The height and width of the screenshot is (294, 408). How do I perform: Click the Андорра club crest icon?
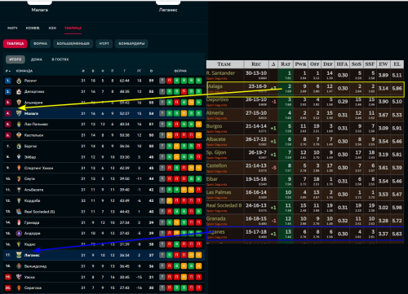pyautogui.click(x=19, y=233)
